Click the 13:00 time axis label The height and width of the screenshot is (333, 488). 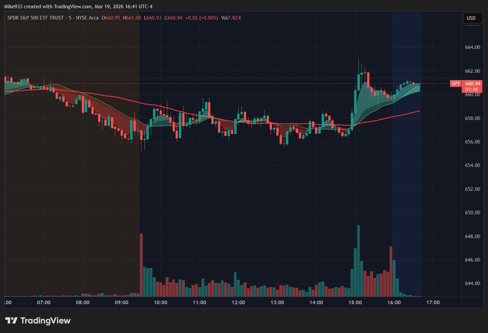pos(277,303)
